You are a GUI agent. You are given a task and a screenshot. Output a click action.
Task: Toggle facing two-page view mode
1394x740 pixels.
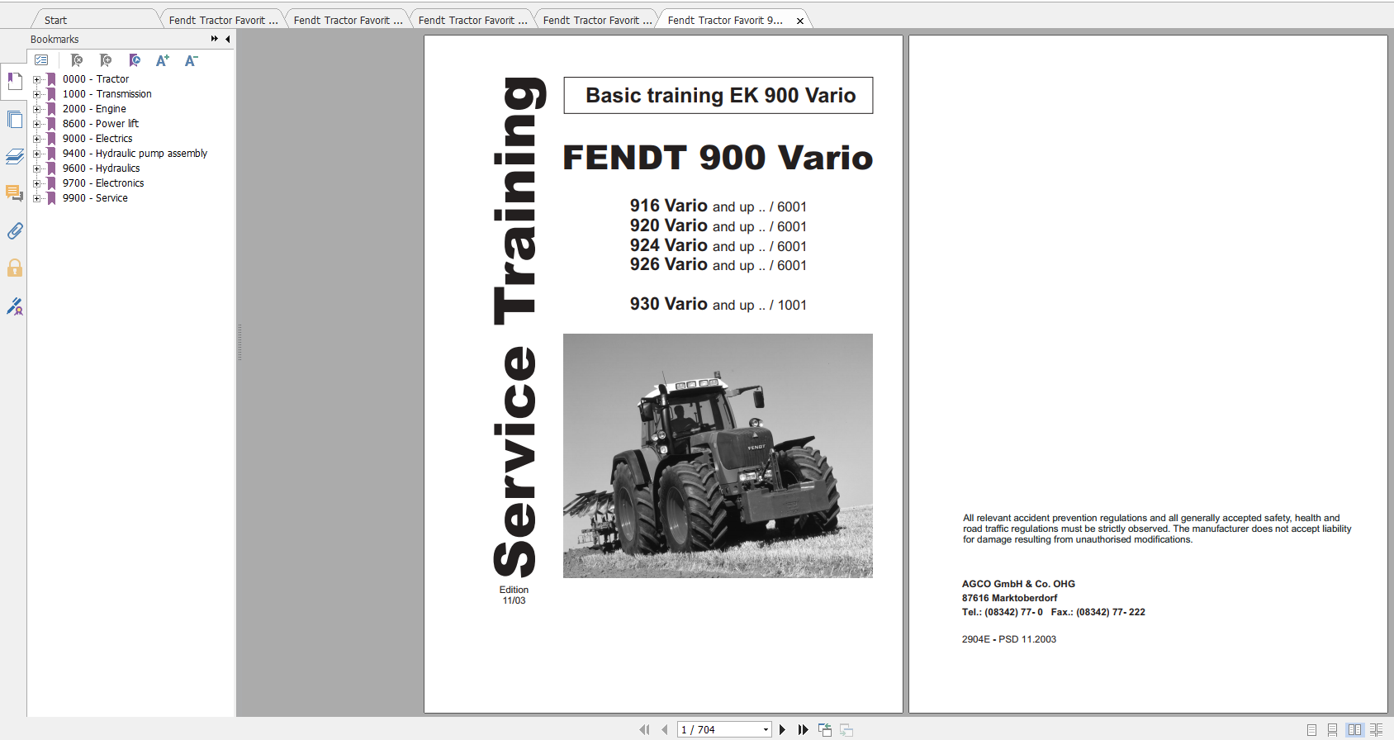point(1354,730)
